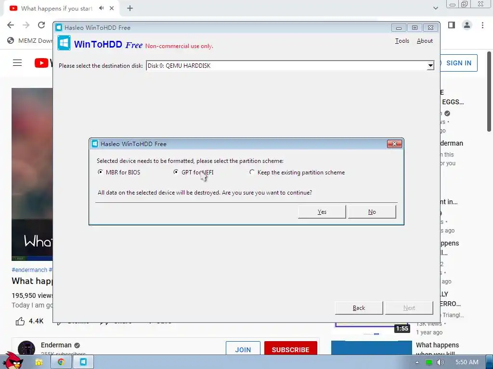
Task: Open the Chrome three-dot menu
Action: (x=482, y=25)
